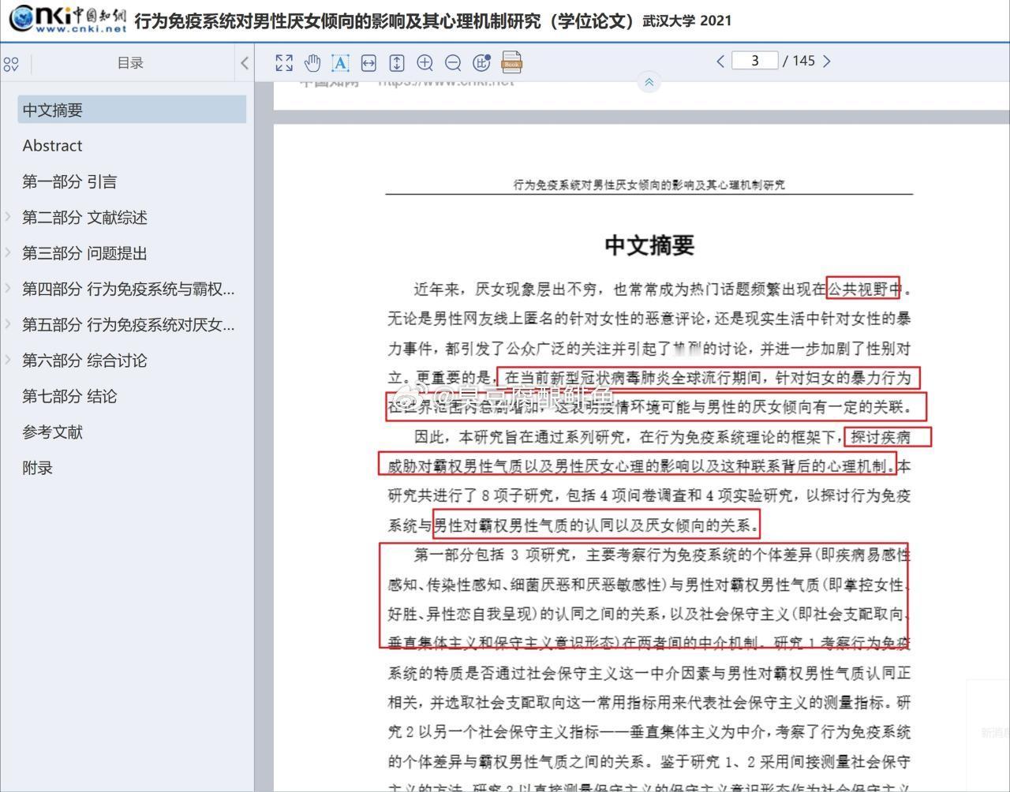Collapse the 目录 sidebar panel
Screen dimensions: 1010x792
point(244,63)
